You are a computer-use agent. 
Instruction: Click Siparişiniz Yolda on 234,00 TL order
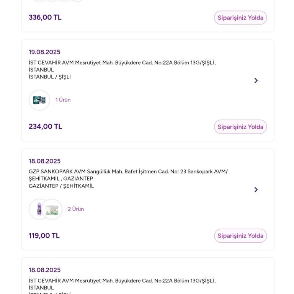[240, 127]
